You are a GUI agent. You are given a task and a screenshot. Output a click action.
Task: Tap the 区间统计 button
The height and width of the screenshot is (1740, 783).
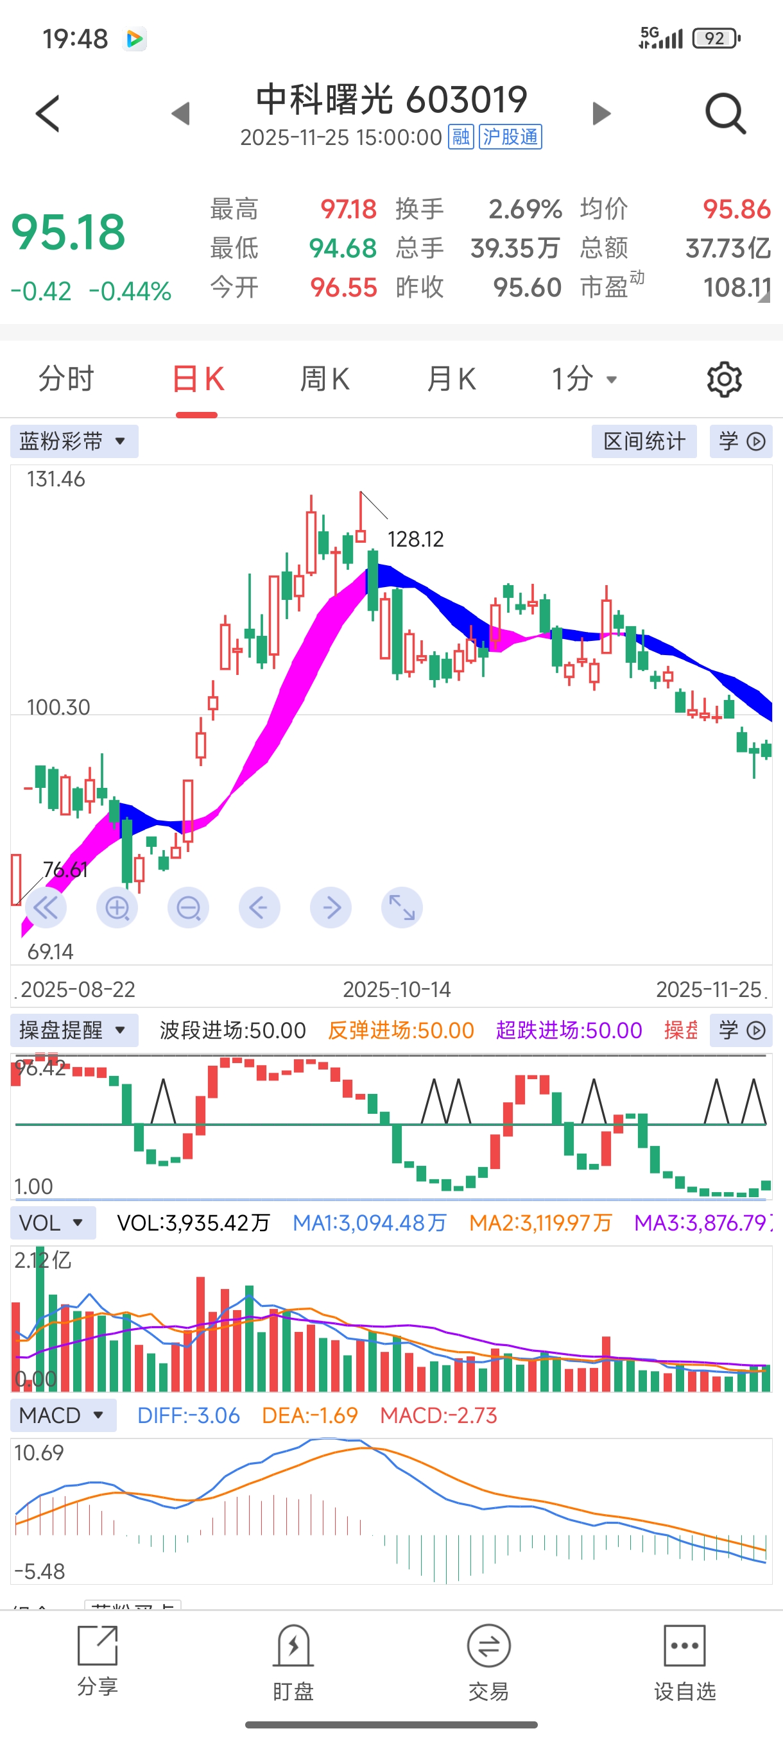pyautogui.click(x=644, y=442)
